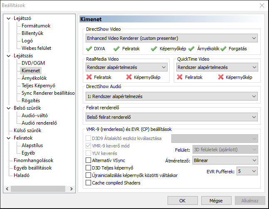
Task: Close the Beállítások dialog window
Action: coord(262,5)
